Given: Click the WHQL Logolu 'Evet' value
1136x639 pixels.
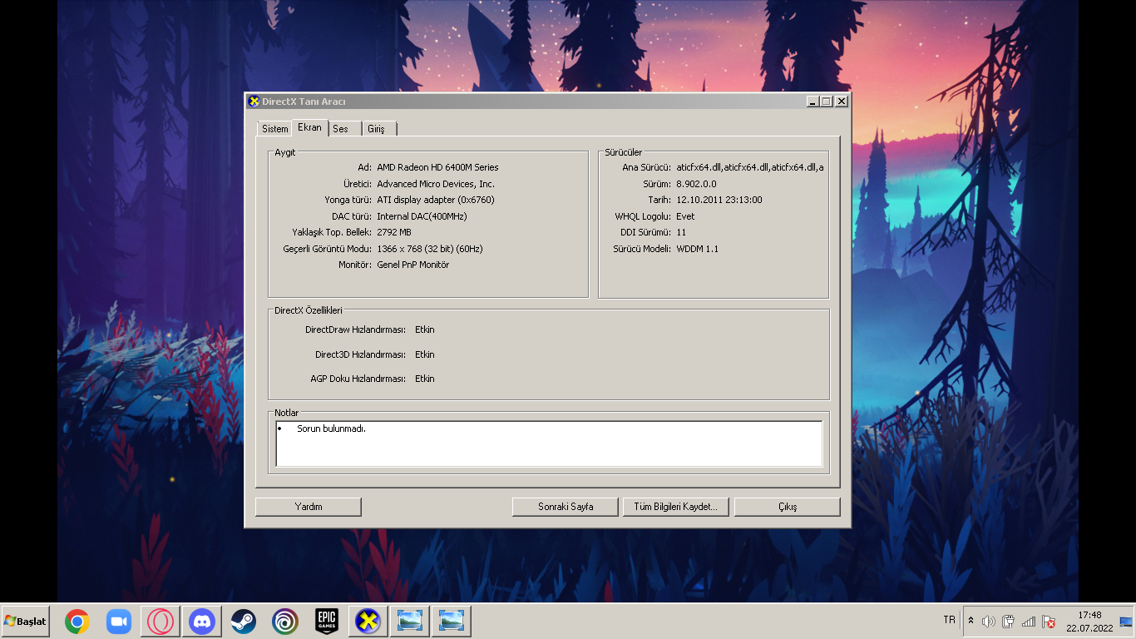Looking at the screenshot, I should pyautogui.click(x=685, y=216).
